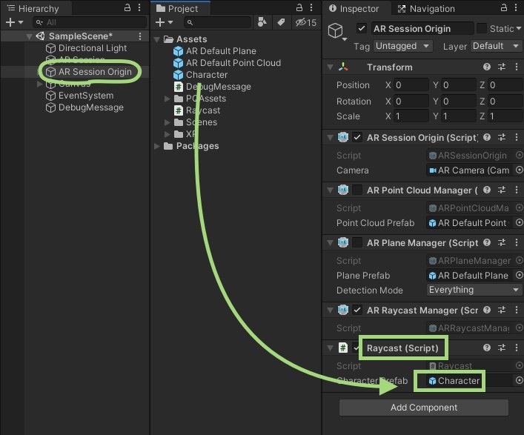Open Hierarchy panel kebab menu
The height and width of the screenshot is (435, 524).
pyautogui.click(x=139, y=7)
